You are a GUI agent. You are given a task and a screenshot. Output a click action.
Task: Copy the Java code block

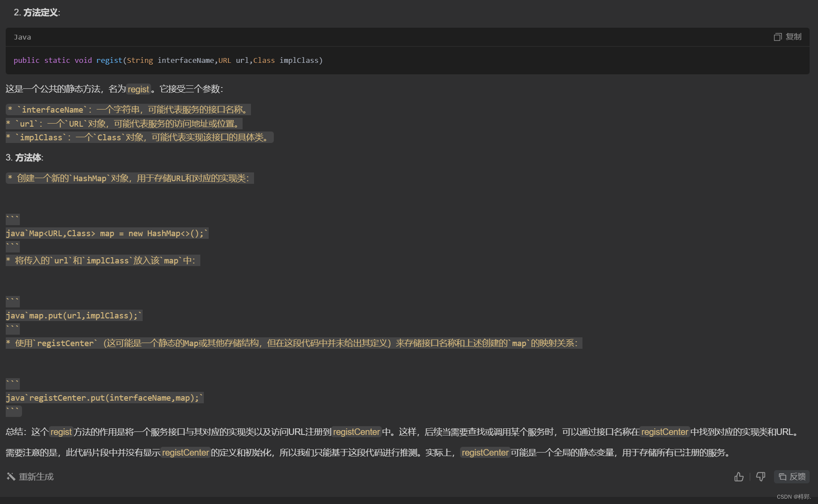(788, 37)
